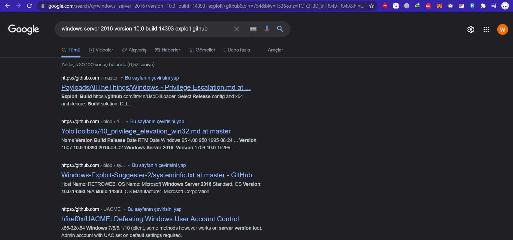Open the on-screen keyboard input tool

[253, 29]
